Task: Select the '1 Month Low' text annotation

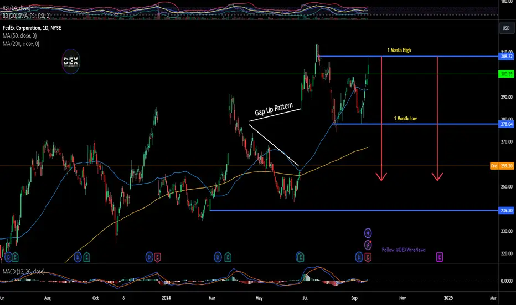Action: point(405,118)
